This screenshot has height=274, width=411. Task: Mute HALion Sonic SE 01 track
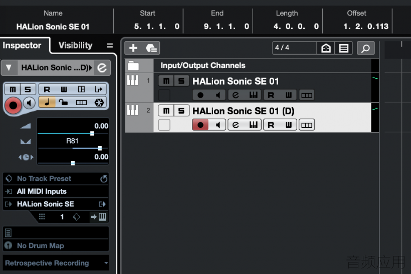[x=166, y=81]
